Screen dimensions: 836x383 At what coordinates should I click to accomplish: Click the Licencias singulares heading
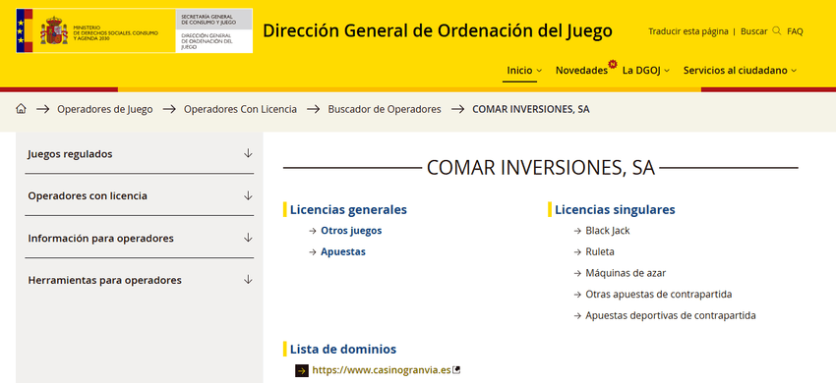(615, 210)
